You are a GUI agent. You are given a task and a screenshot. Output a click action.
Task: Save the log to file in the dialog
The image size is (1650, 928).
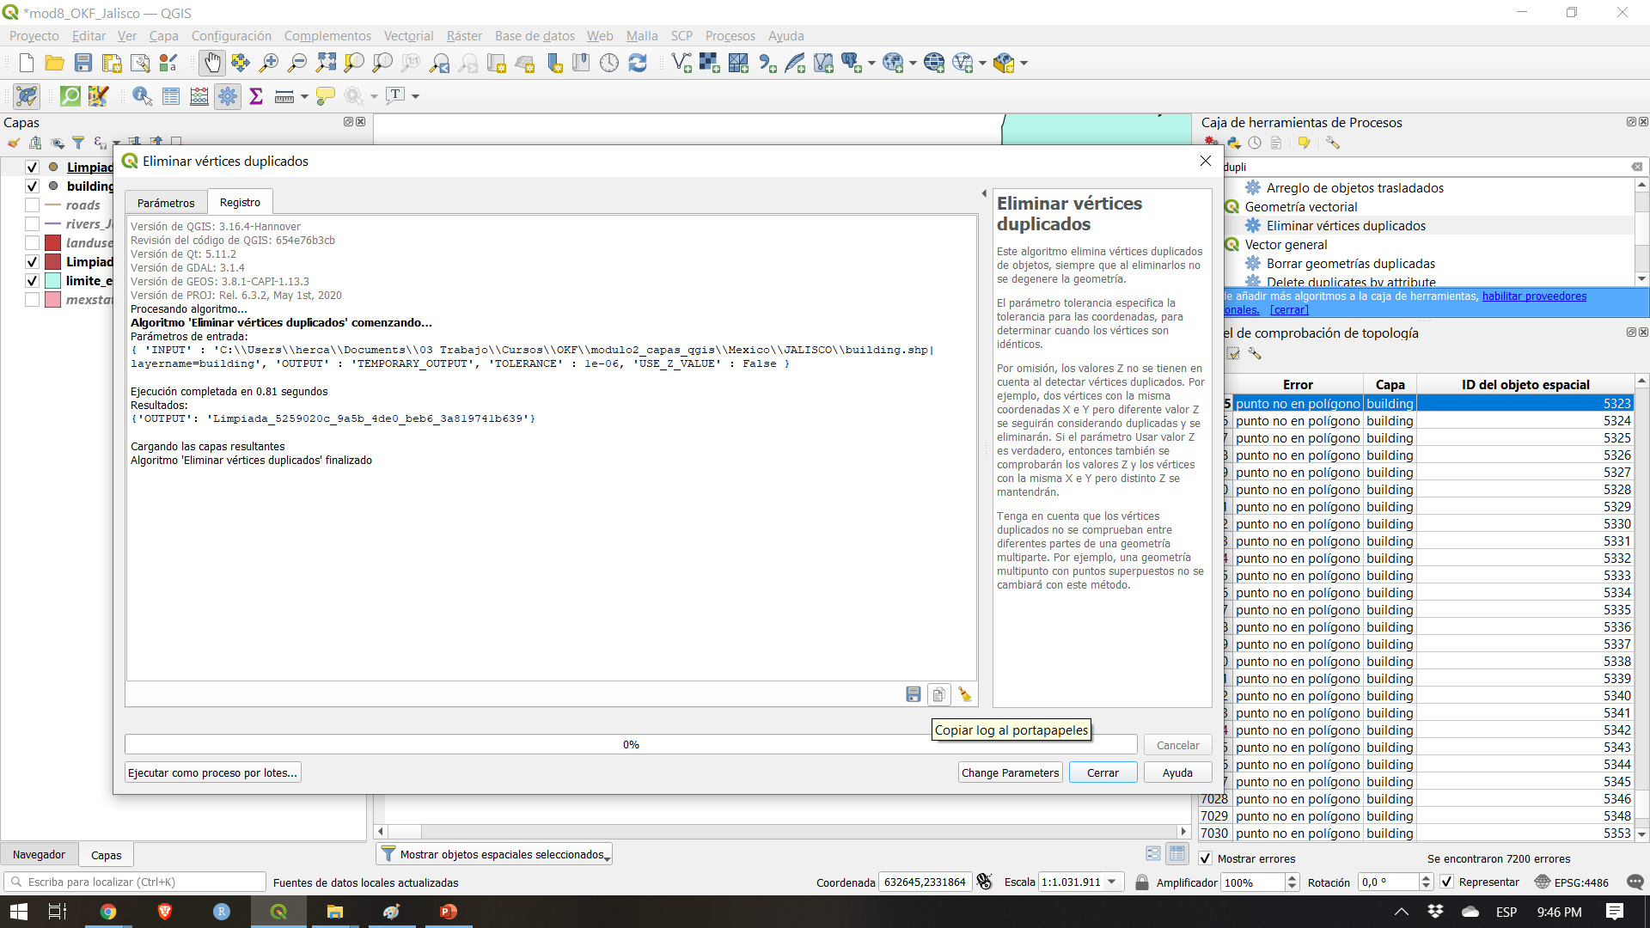pyautogui.click(x=914, y=694)
